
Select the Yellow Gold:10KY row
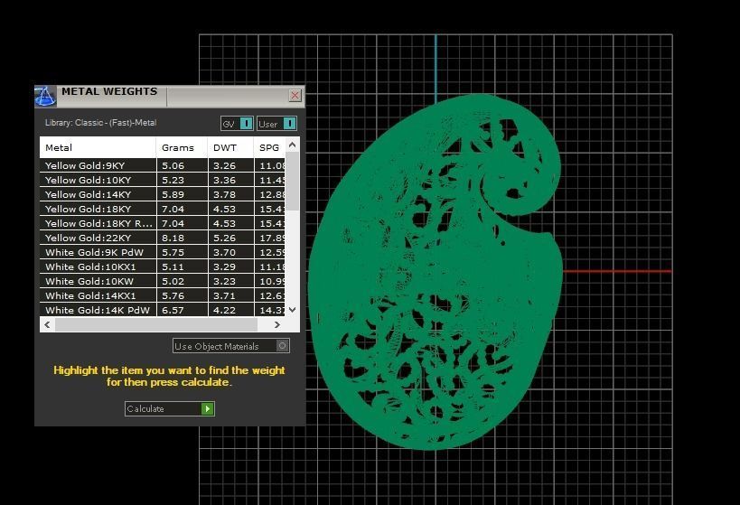pyautogui.click(x=163, y=180)
